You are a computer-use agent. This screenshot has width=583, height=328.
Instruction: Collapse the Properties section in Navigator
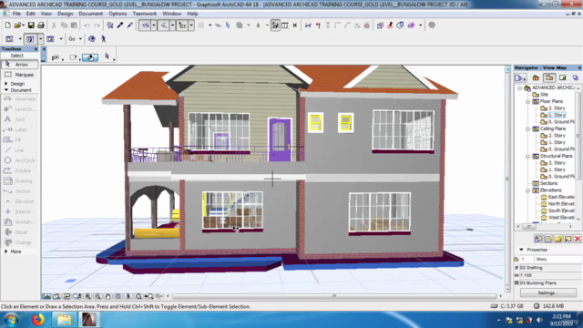521,250
